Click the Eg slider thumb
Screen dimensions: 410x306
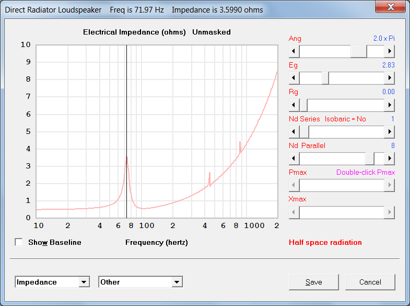click(x=325, y=78)
